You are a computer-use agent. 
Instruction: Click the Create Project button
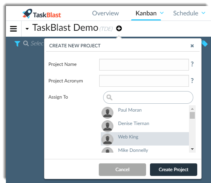tap(174, 170)
